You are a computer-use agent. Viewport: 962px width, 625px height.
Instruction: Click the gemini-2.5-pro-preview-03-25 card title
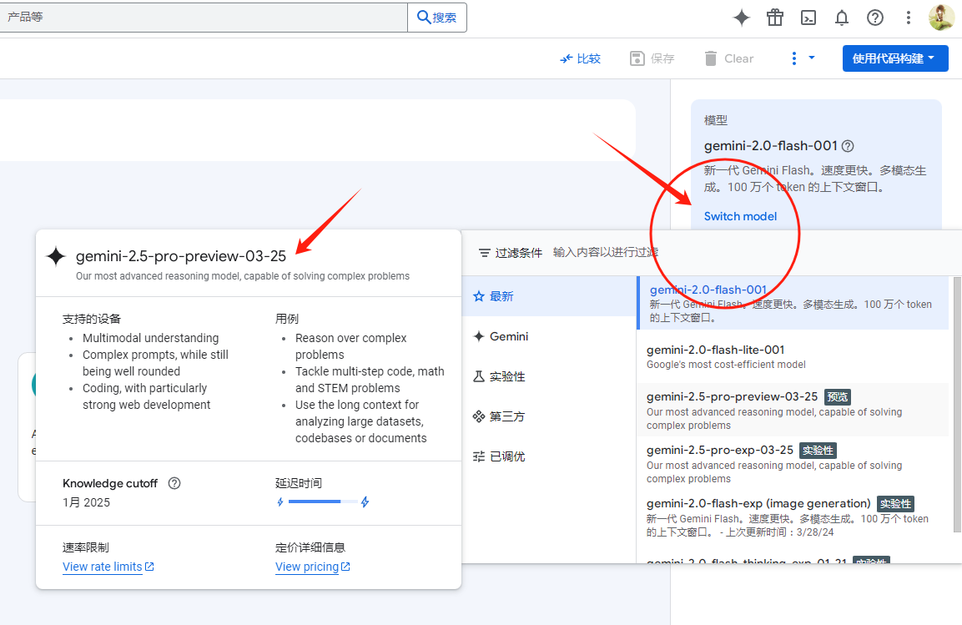(x=181, y=256)
